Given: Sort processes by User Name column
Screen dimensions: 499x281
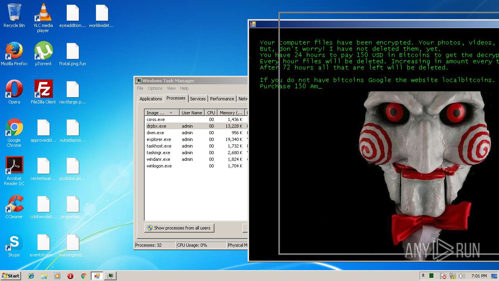Looking at the screenshot, I should pos(192,113).
